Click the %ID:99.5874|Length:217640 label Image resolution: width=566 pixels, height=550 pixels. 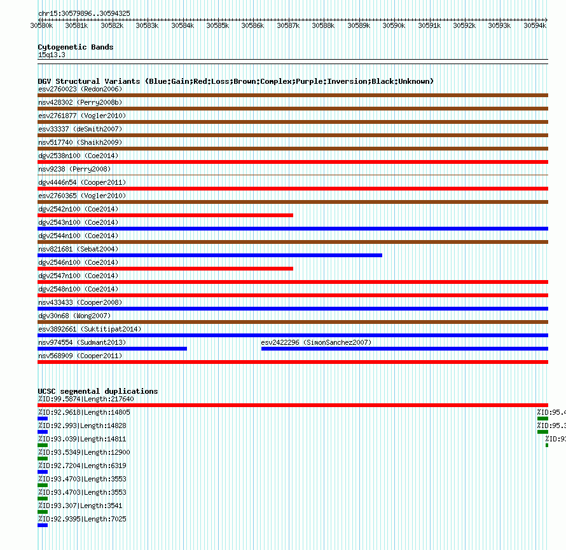(x=86, y=399)
